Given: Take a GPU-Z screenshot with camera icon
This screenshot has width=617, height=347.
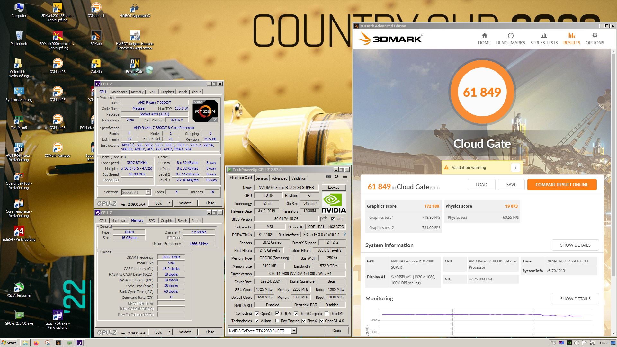Looking at the screenshot, I should (x=328, y=176).
